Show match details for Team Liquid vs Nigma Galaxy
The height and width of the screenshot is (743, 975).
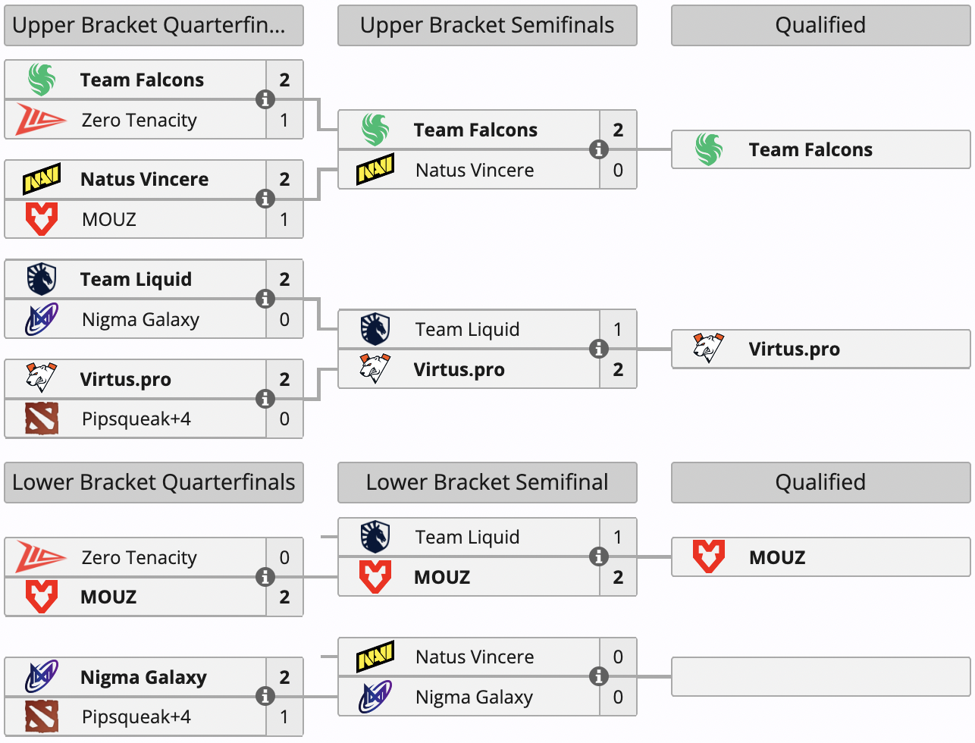click(265, 299)
